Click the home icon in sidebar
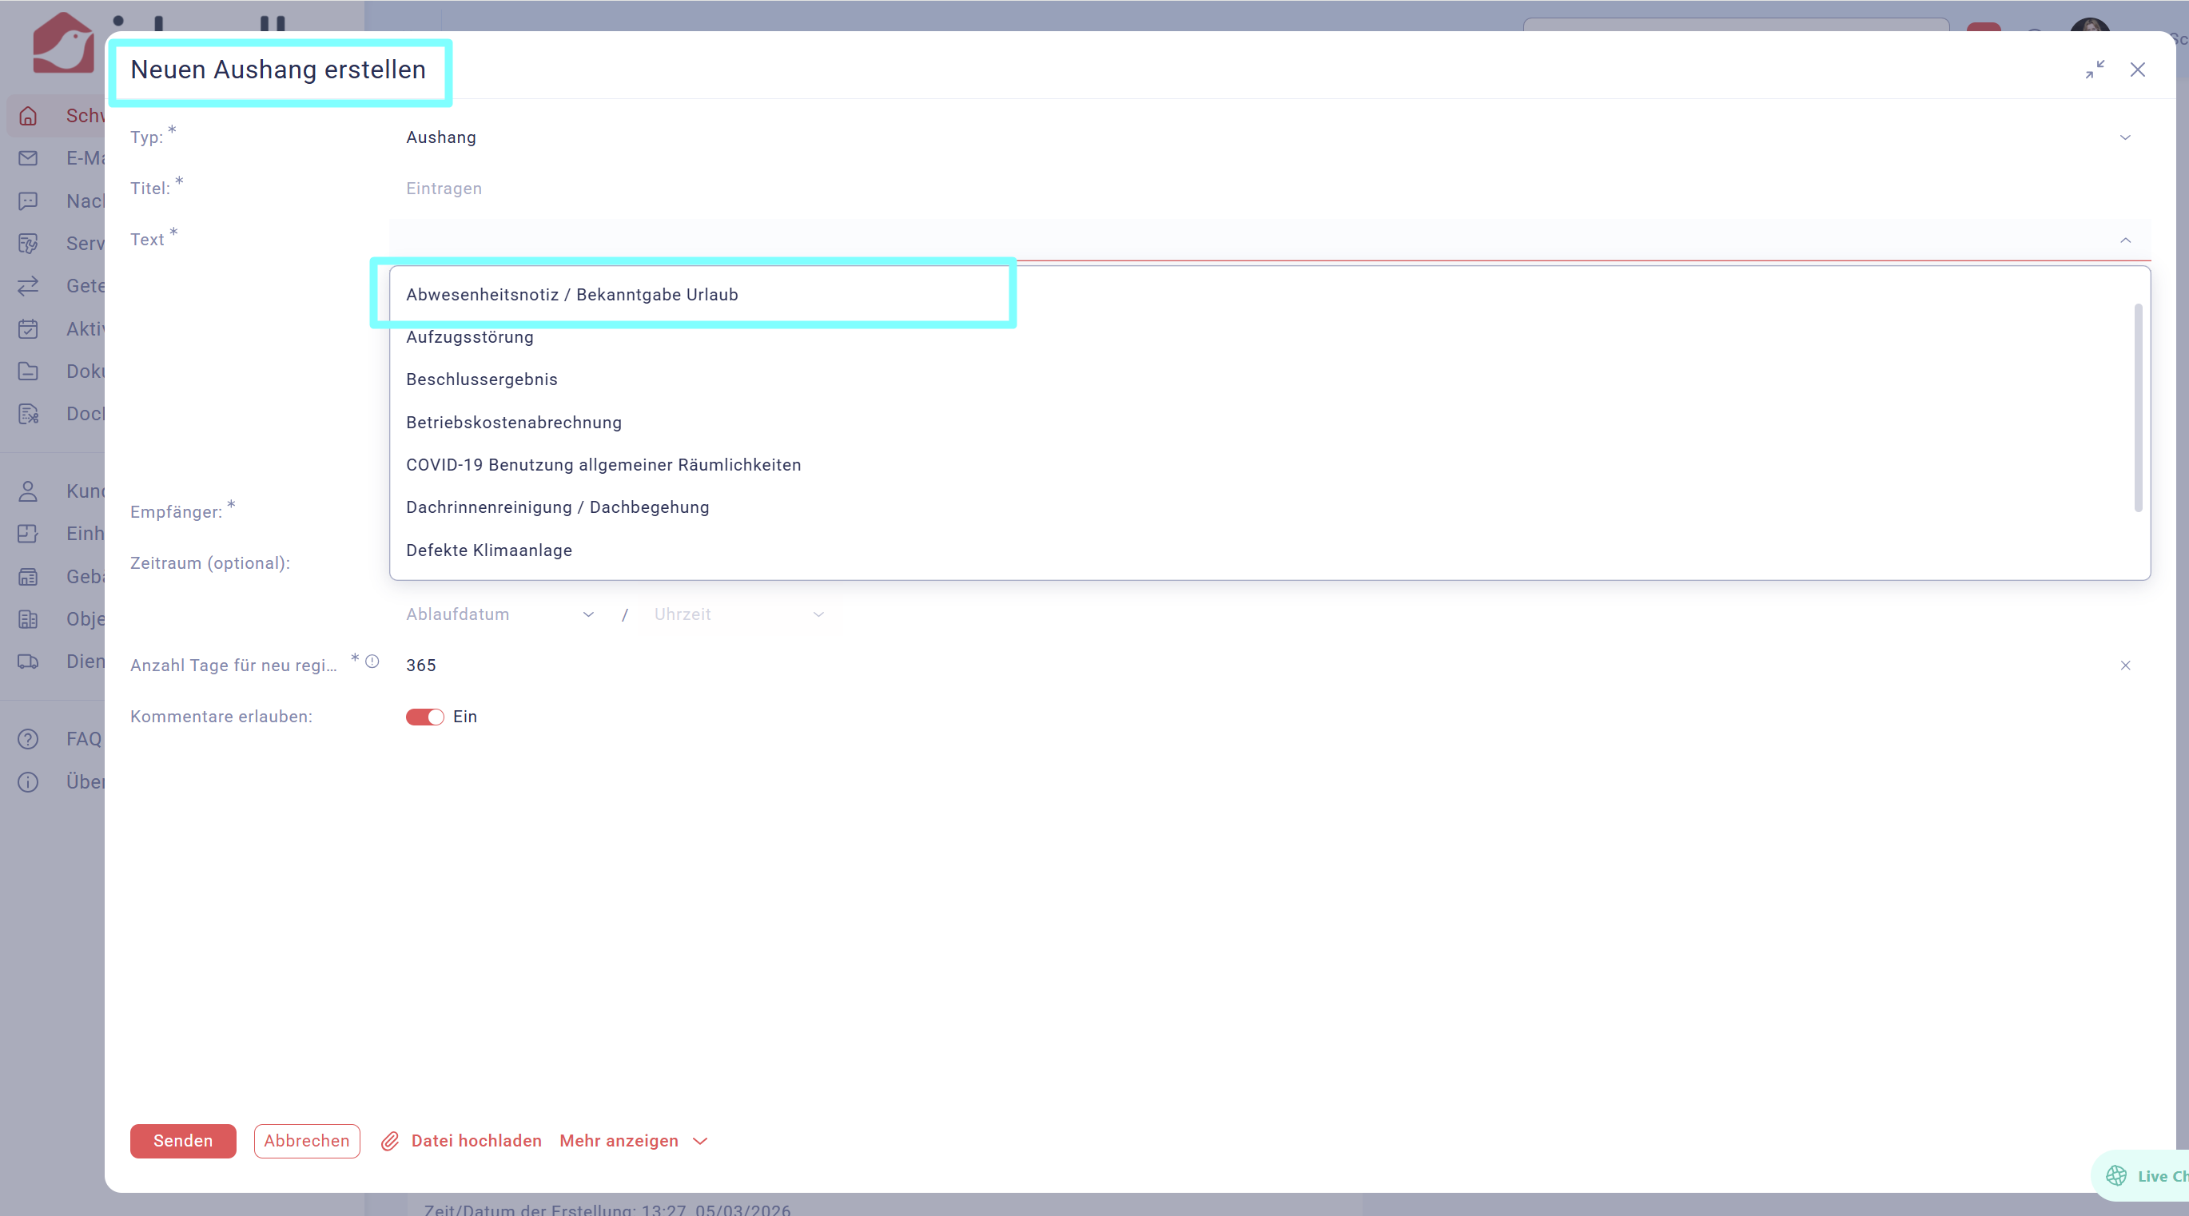This screenshot has width=2189, height=1216. click(28, 116)
